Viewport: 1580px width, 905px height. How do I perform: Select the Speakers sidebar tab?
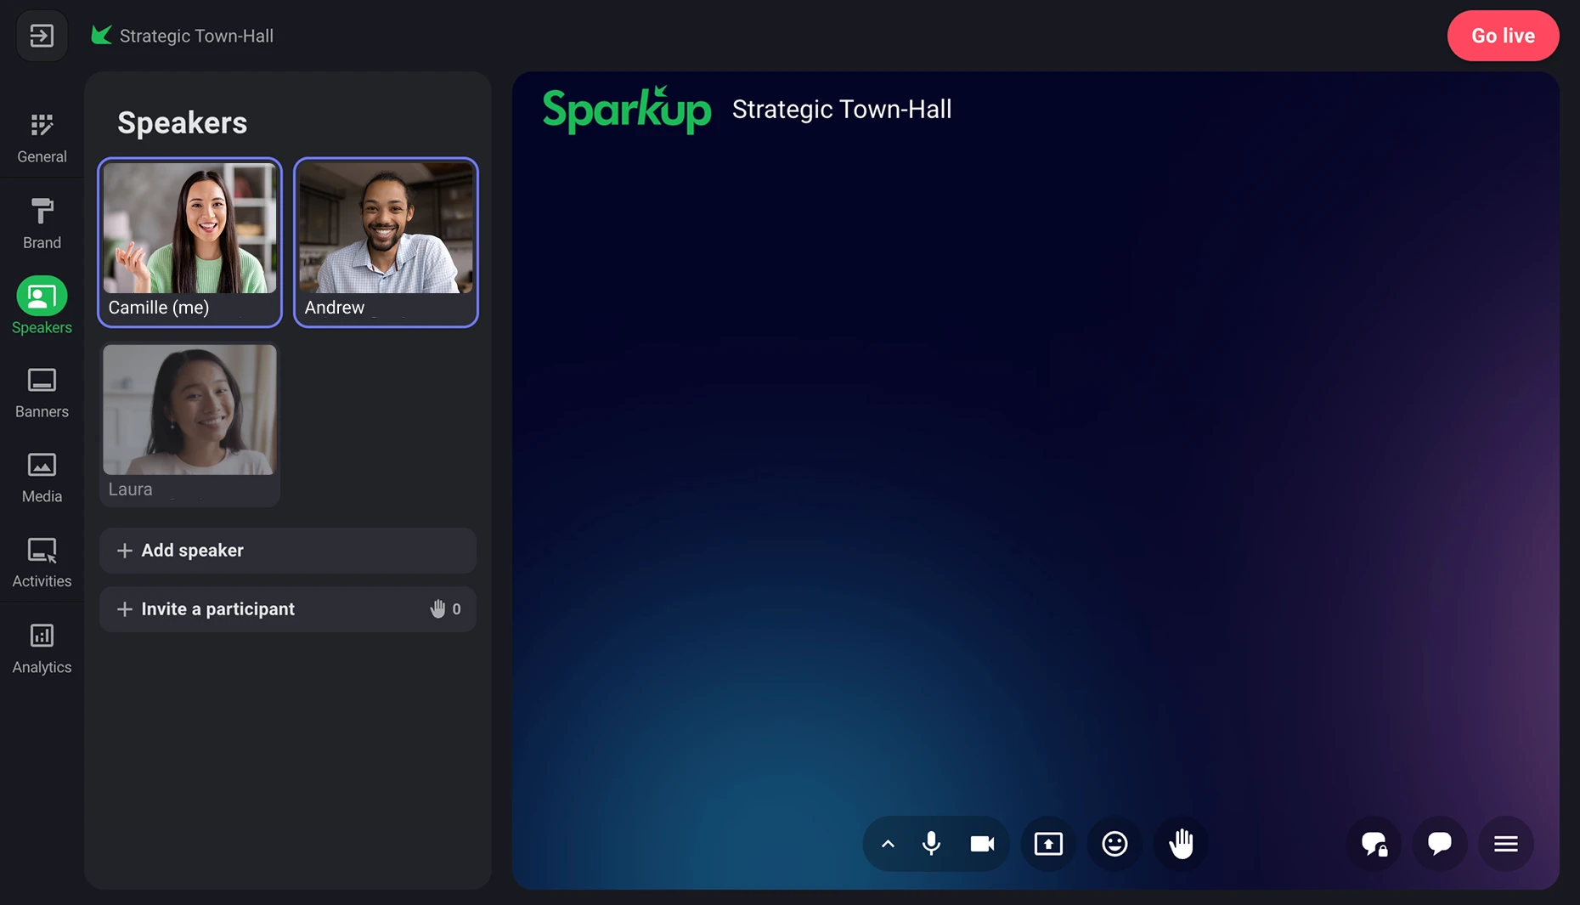click(42, 306)
